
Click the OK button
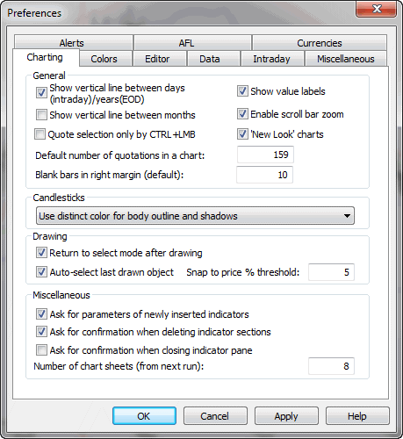(144, 416)
